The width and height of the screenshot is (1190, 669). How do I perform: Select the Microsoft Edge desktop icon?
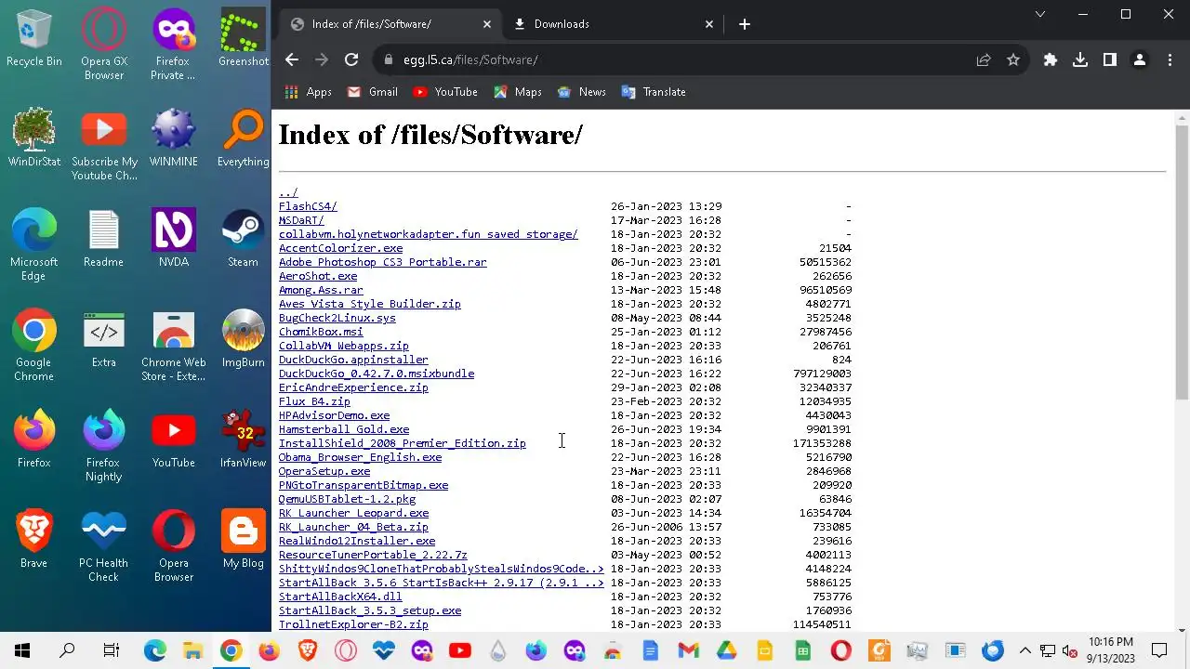(34, 245)
